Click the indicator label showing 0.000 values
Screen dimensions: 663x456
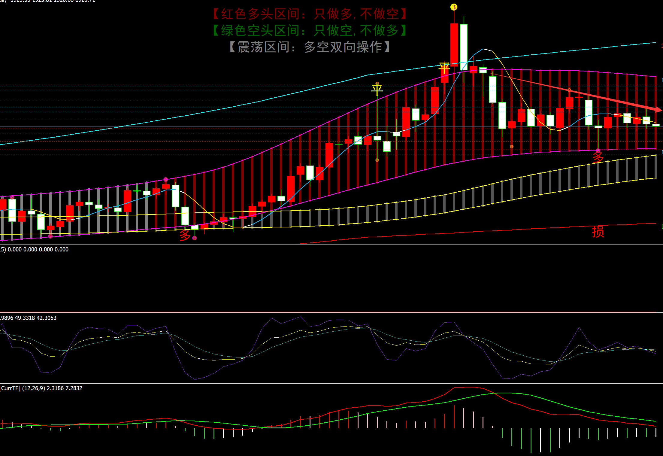tap(35, 249)
